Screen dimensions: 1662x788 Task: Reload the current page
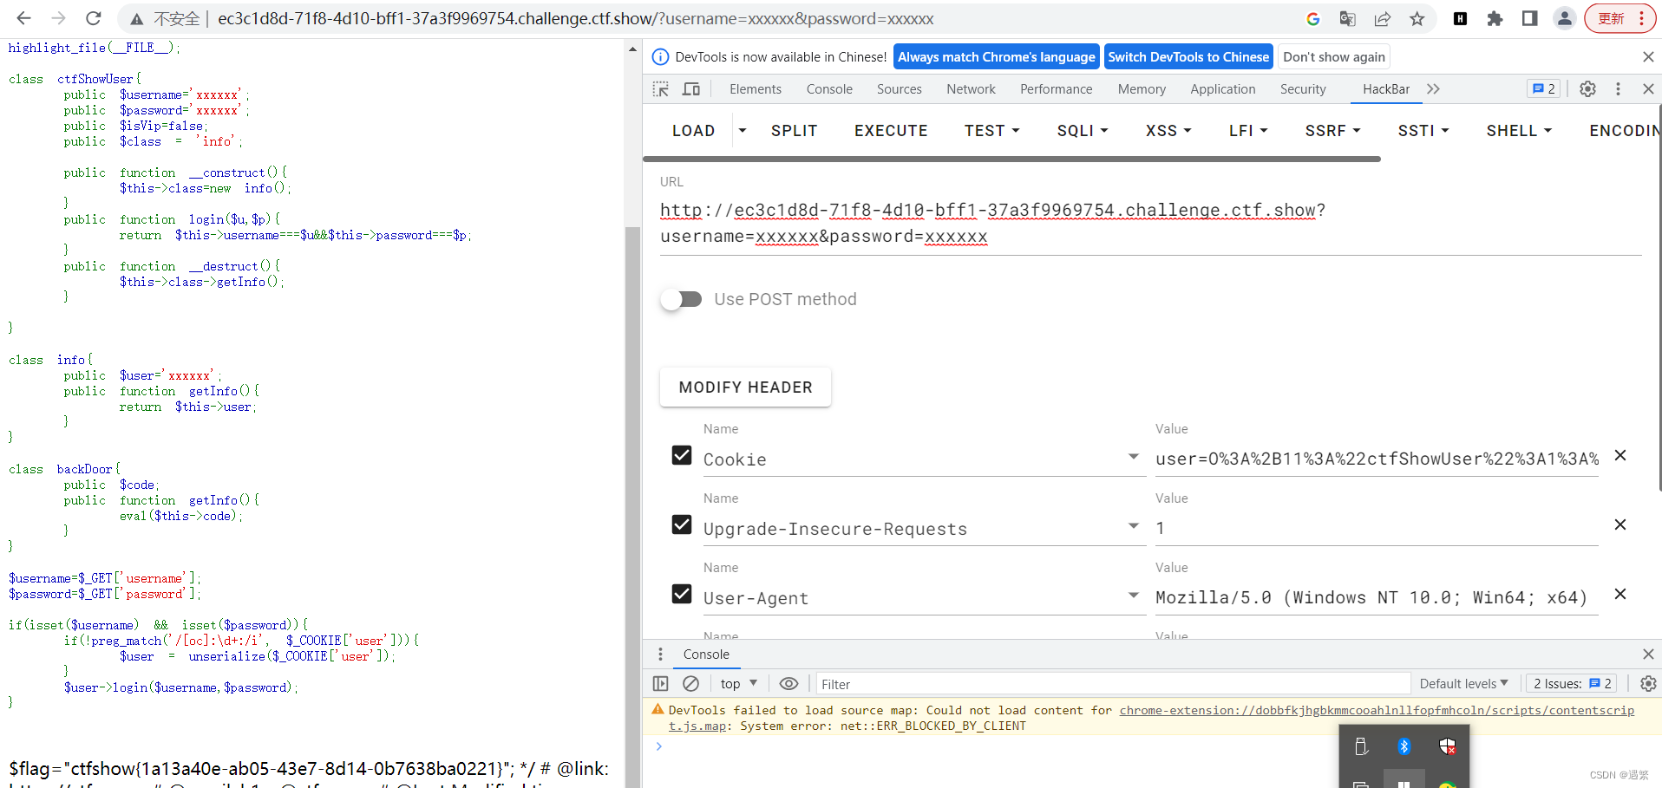coord(94,18)
